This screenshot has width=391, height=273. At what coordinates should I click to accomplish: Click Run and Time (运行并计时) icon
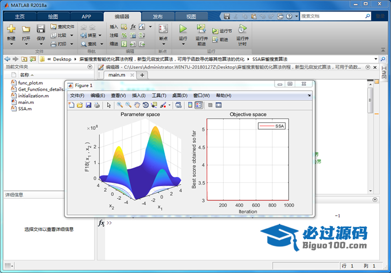point(242,29)
